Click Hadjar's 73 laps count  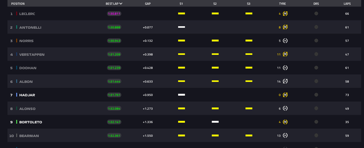[347, 95]
